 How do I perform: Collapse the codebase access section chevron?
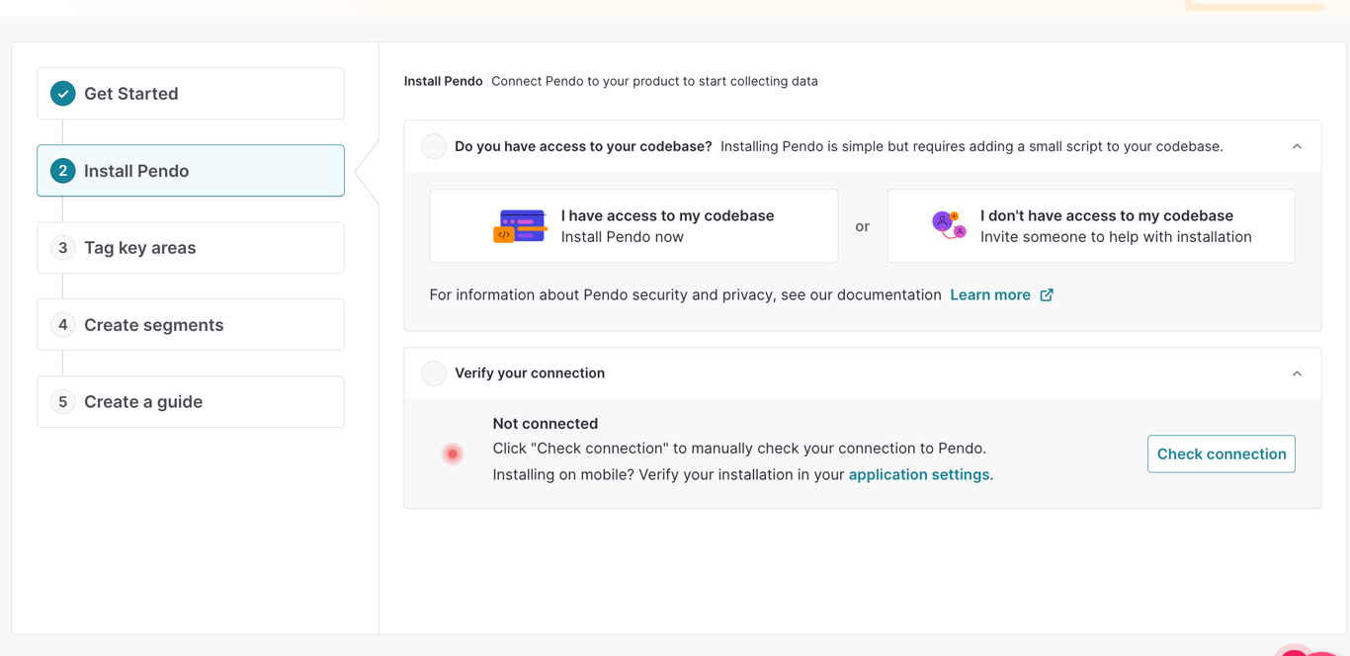point(1297,146)
